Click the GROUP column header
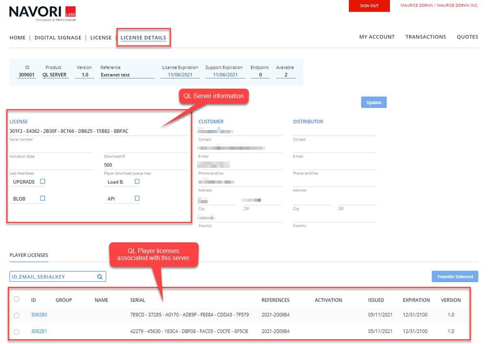The height and width of the screenshot is (344, 489). pos(64,300)
